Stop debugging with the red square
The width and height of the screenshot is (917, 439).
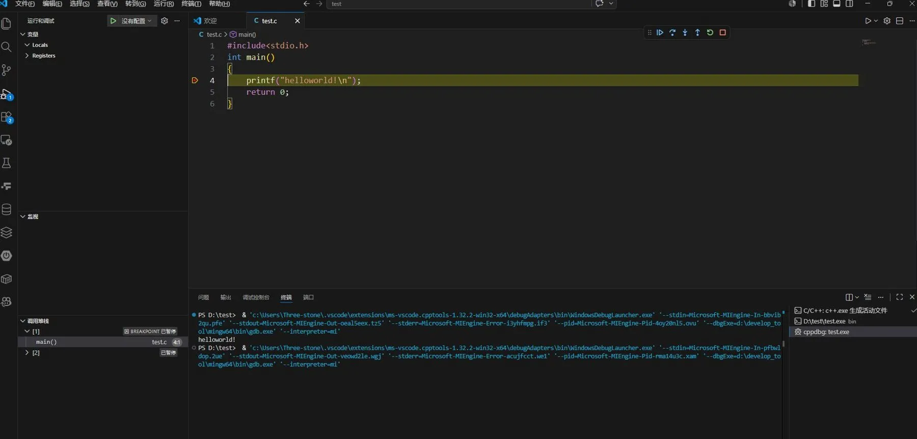click(722, 33)
